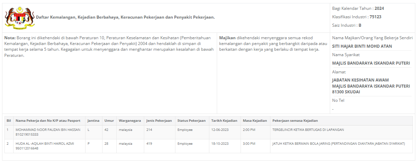Select the Warganegara column header
Screen dimensions: 418x162
click(x=130, y=121)
